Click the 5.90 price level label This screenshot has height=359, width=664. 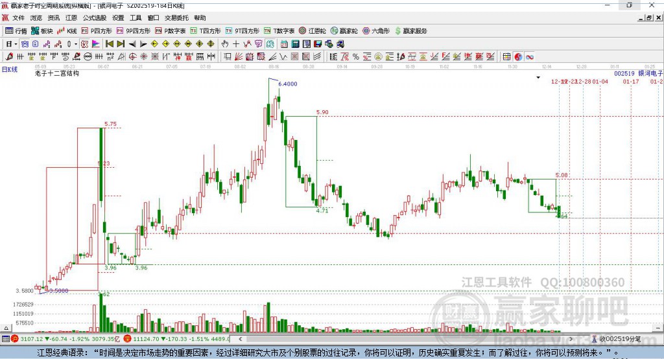click(322, 112)
